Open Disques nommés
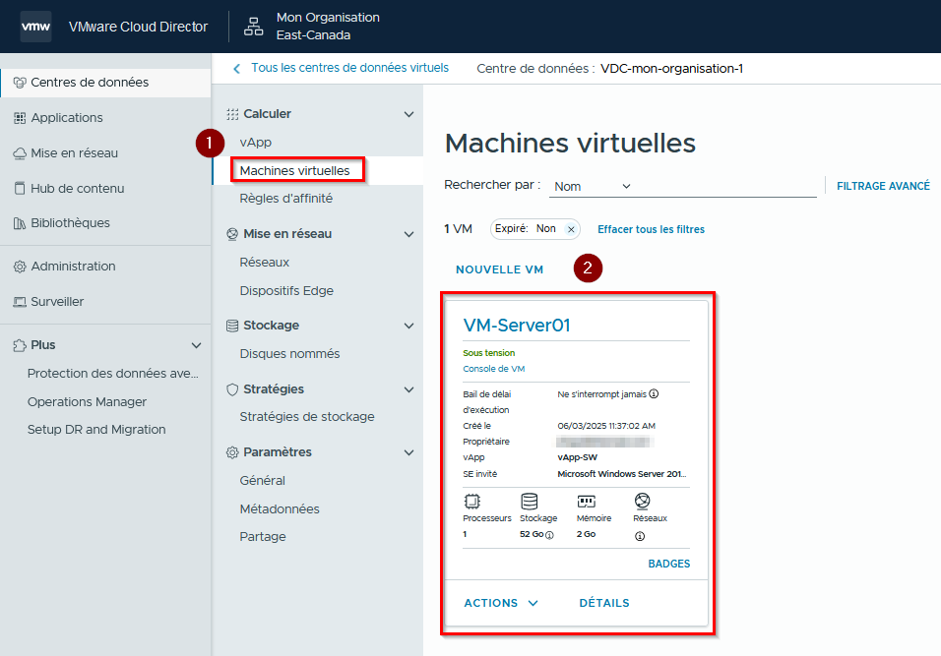Image resolution: width=941 pixels, height=656 pixels. pos(289,354)
